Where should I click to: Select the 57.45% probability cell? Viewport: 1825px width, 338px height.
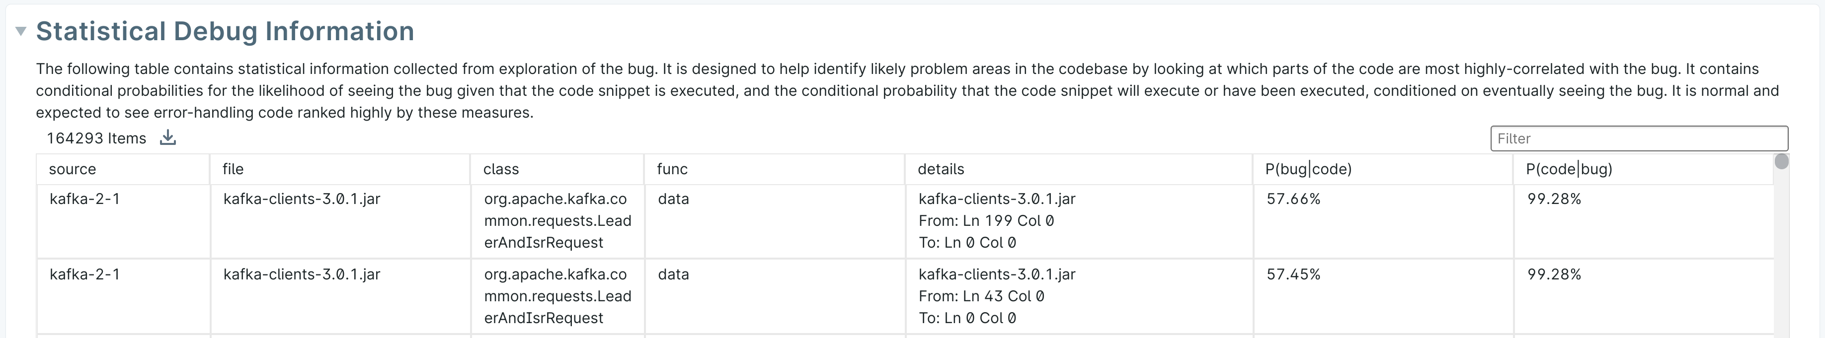(x=1294, y=274)
